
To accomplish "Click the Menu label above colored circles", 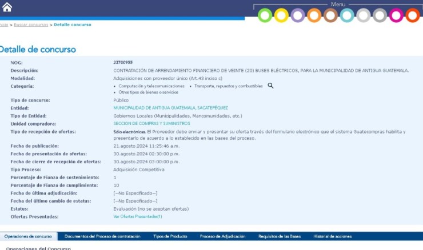I will click(338, 5).
